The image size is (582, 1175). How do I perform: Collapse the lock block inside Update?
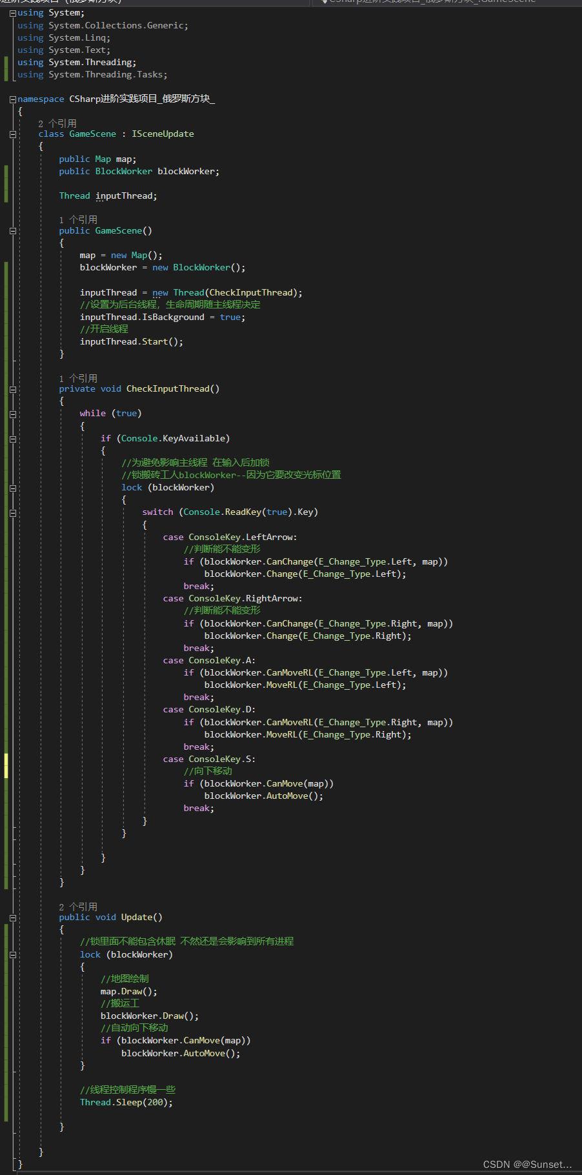(12, 955)
